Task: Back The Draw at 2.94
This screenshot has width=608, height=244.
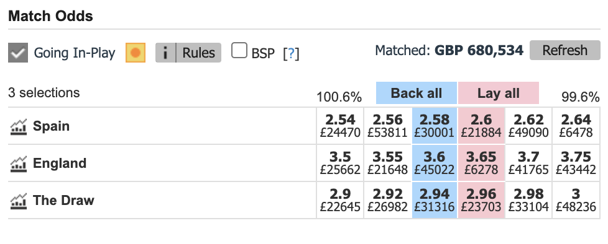Action: coord(435,200)
